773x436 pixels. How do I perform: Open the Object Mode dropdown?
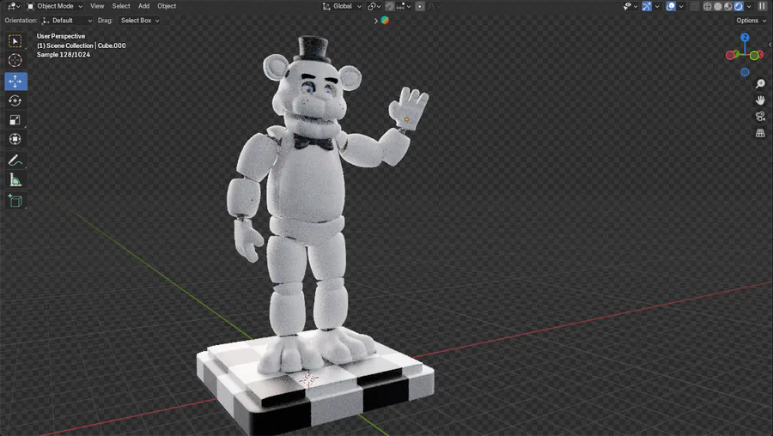pos(54,6)
